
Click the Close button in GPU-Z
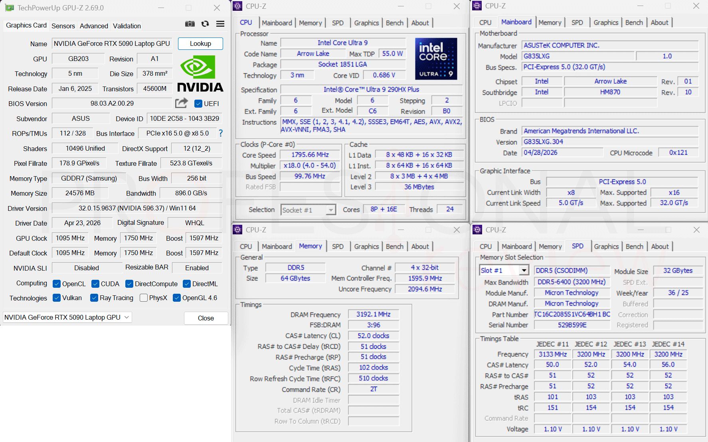tap(206, 318)
